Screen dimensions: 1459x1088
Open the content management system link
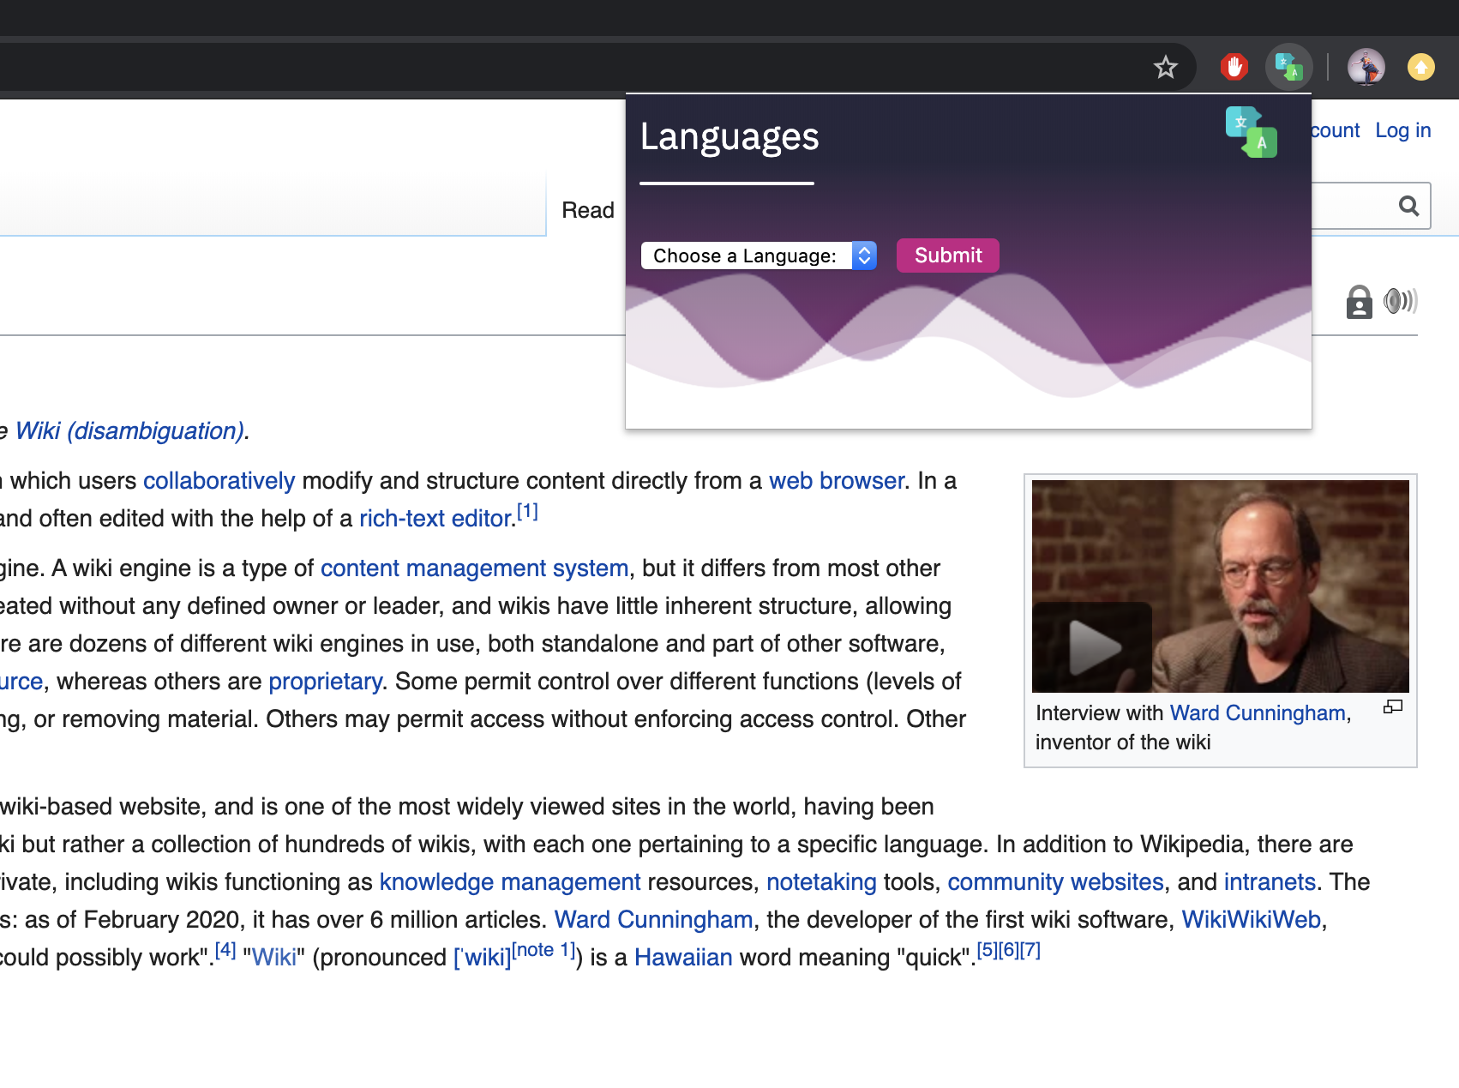(x=474, y=568)
